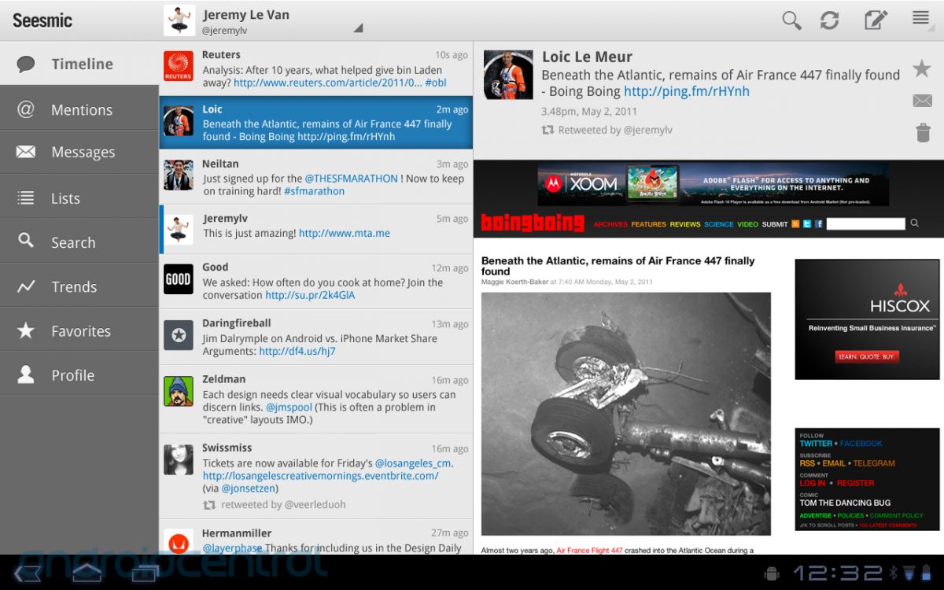Click the @losangeles_cm mention
The image size is (944, 590).
point(412,463)
